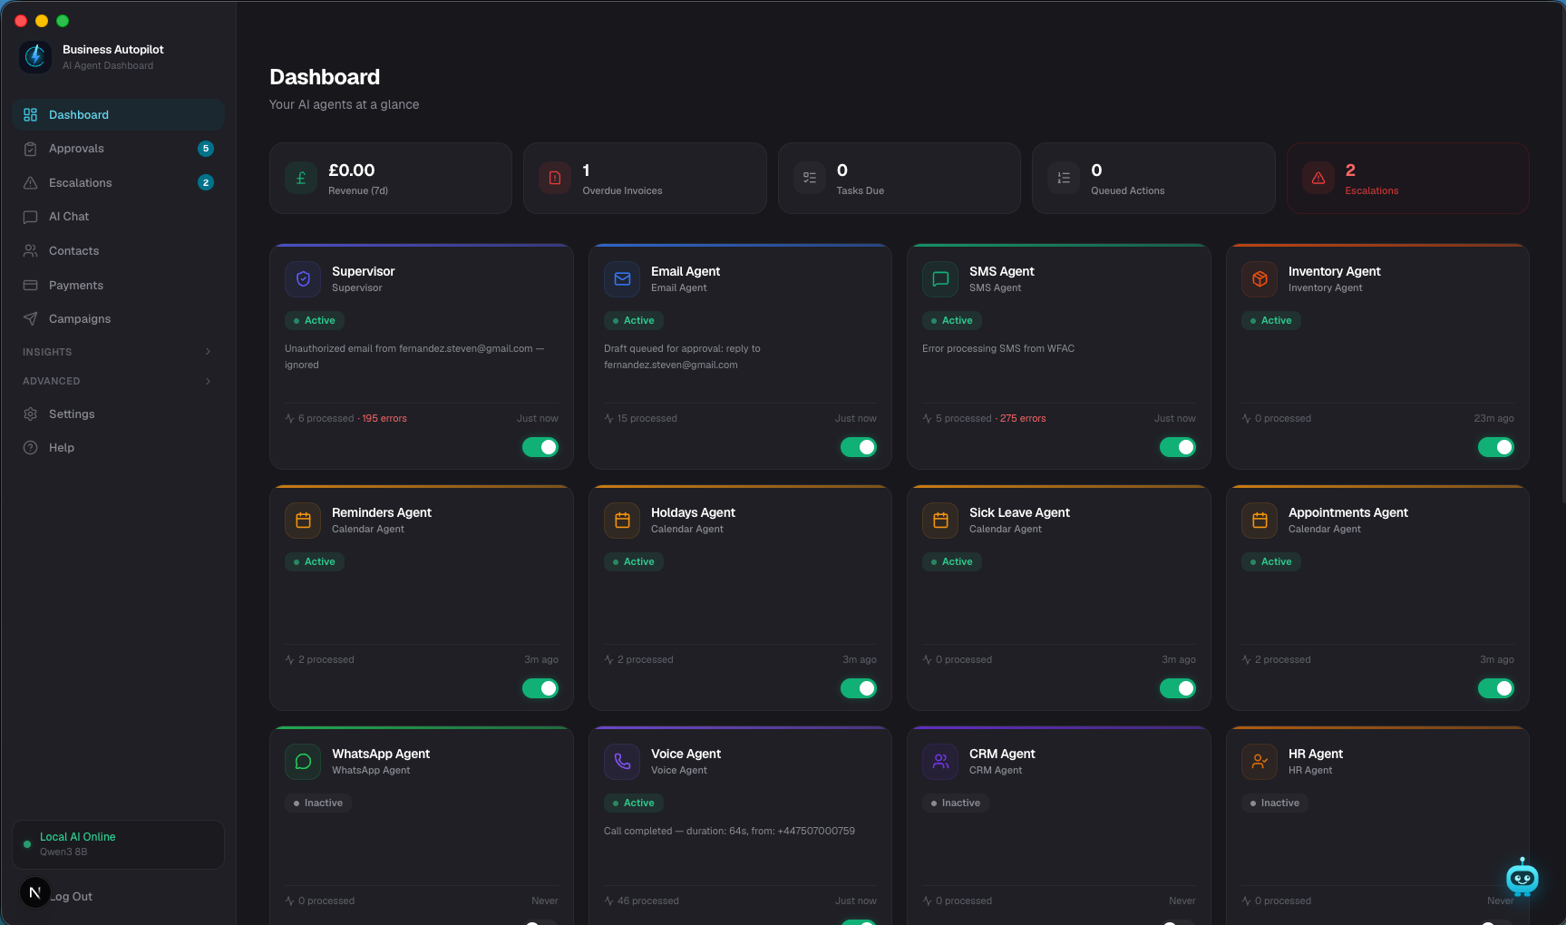
Task: Open the Dashboard menu item
Action: point(119,115)
